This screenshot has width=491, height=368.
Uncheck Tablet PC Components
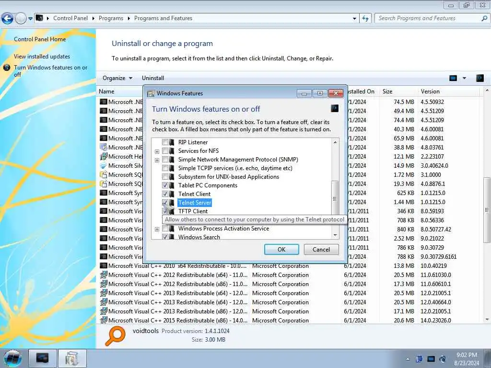coord(165,185)
